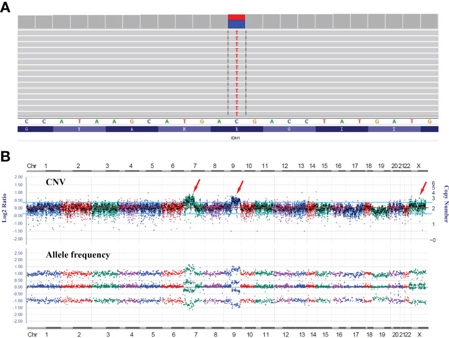The image size is (449, 338).
Task: Click the chromosome 7 gain cluster in CNV plot
Action: [x=189, y=199]
